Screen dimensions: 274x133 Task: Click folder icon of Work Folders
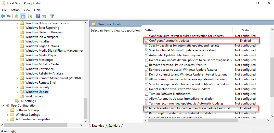point(22,96)
